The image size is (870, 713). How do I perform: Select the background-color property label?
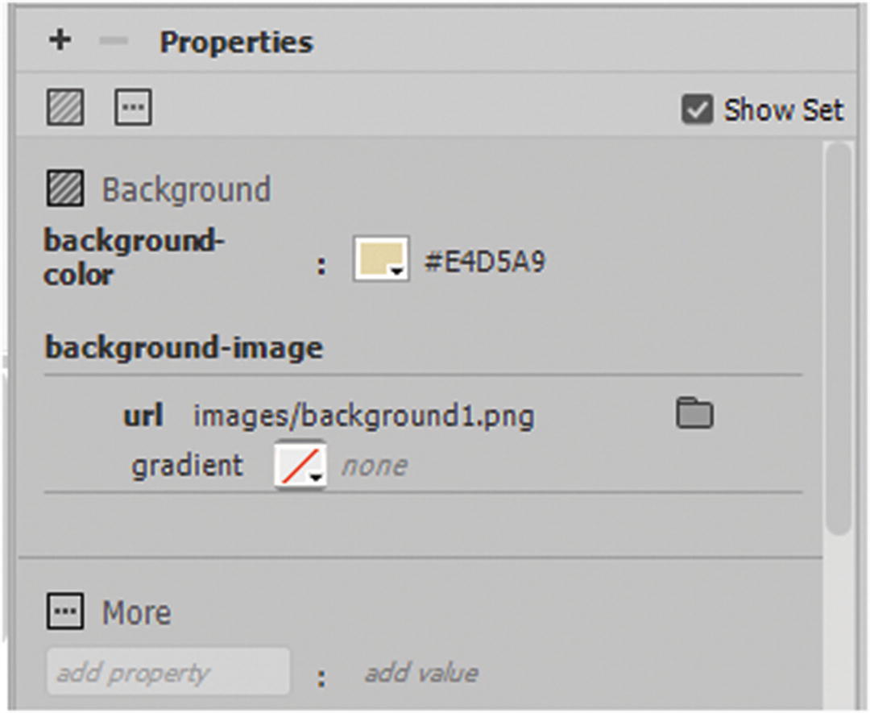coord(134,258)
